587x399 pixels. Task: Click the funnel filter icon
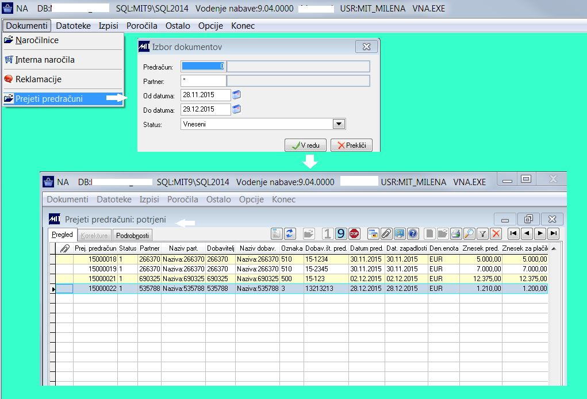click(x=482, y=233)
